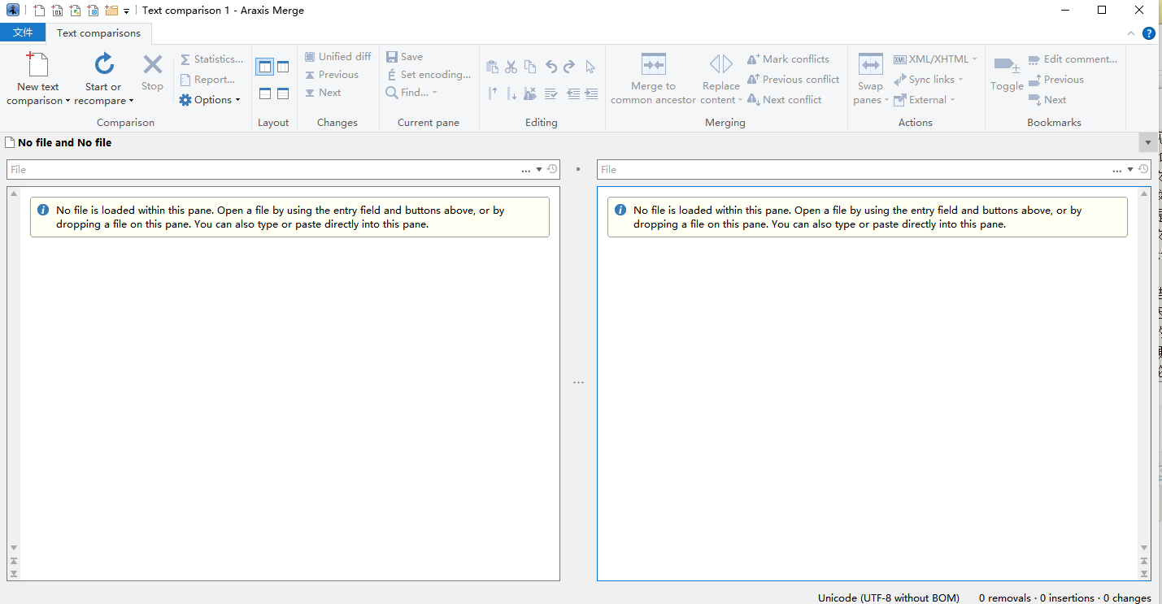
Task: Open the right file field dropdown arrow
Action: point(1130,170)
